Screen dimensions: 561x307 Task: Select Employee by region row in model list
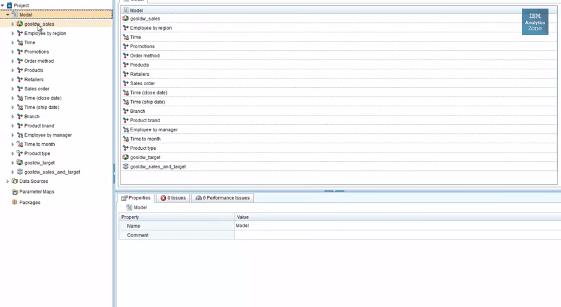click(338, 28)
